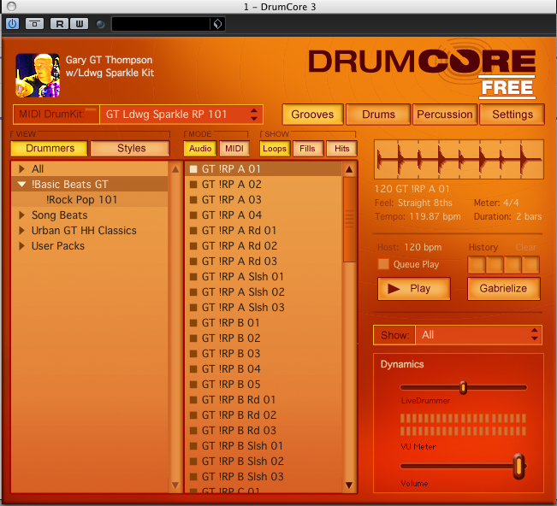Open the Settings tab
The width and height of the screenshot is (557, 506).
point(513,115)
